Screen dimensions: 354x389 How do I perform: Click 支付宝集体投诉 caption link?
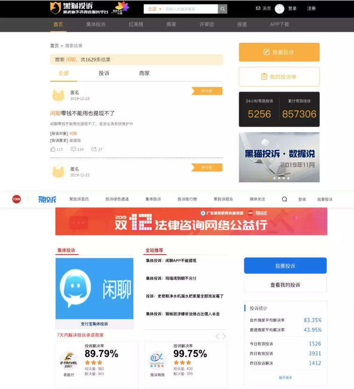[x=94, y=324]
